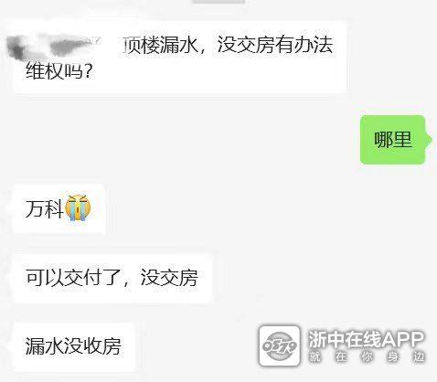Image resolution: width=437 pixels, height=382 pixels.
Task: Click the gray bar at the top of the chat
Action: pyautogui.click(x=218, y=2)
